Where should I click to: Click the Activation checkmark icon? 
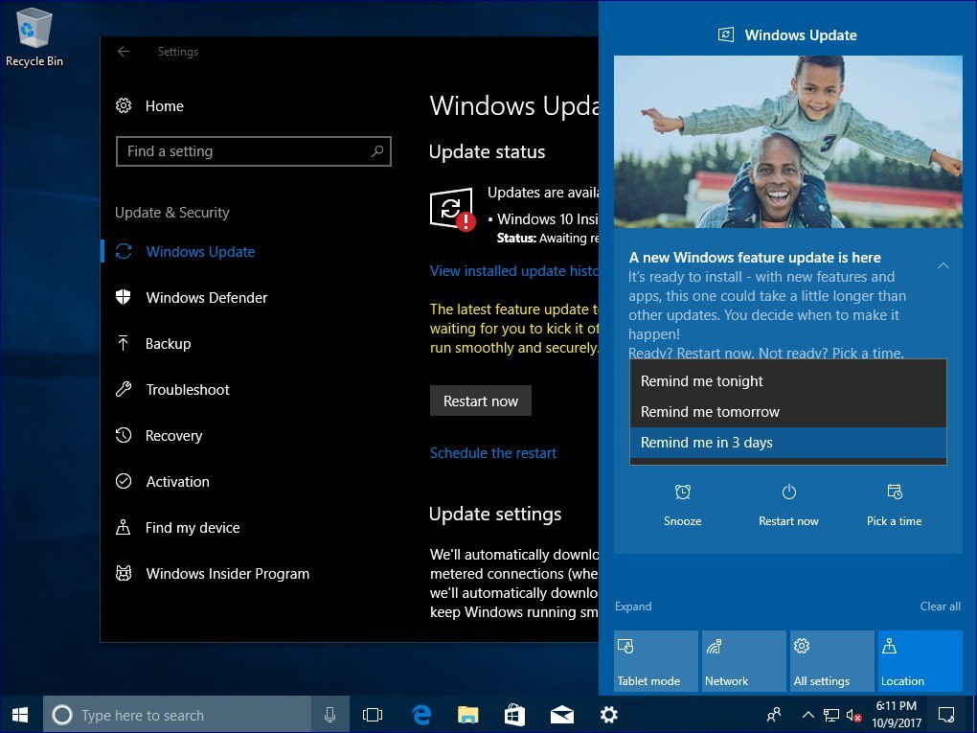124,481
